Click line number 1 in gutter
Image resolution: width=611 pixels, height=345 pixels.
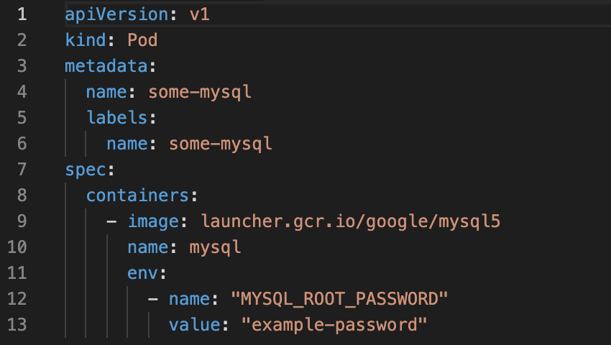click(x=22, y=14)
